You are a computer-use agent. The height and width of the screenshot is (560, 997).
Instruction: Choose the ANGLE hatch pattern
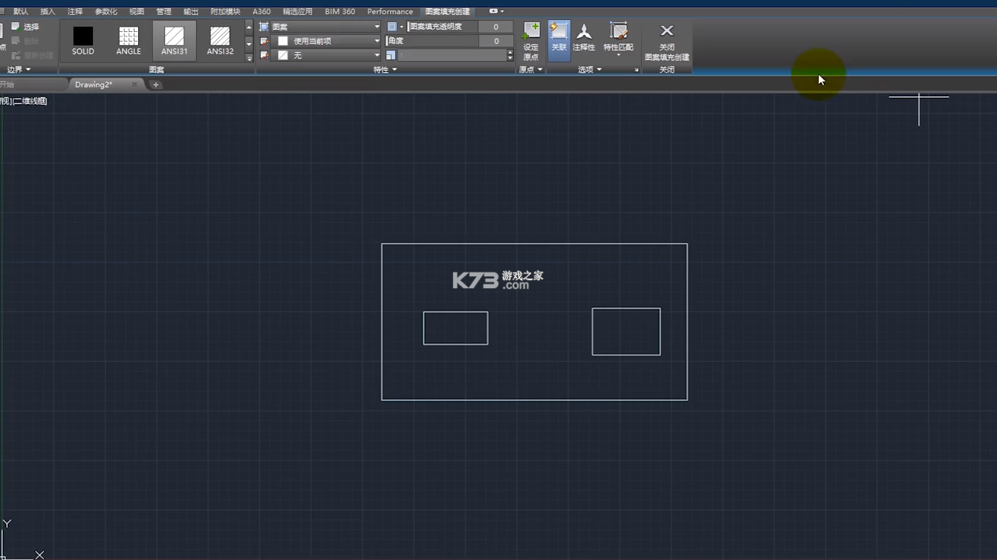pyautogui.click(x=129, y=40)
